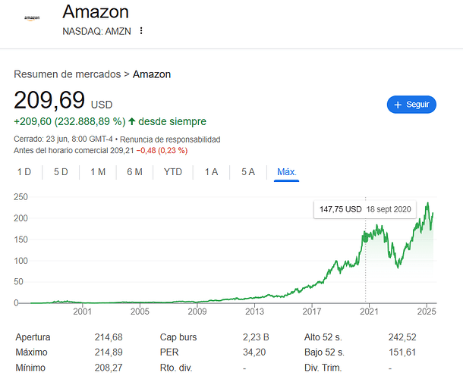Select the 5 D time range tab
The image size is (463, 379).
[x=61, y=172]
